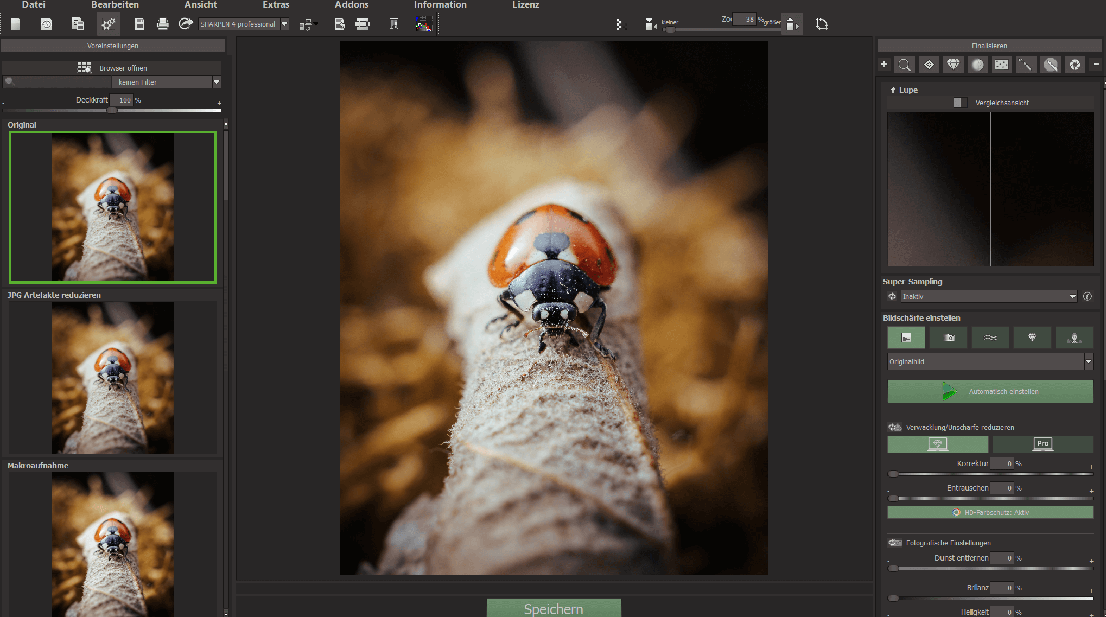Open the Super-Sampling dropdown menu

pyautogui.click(x=1072, y=296)
